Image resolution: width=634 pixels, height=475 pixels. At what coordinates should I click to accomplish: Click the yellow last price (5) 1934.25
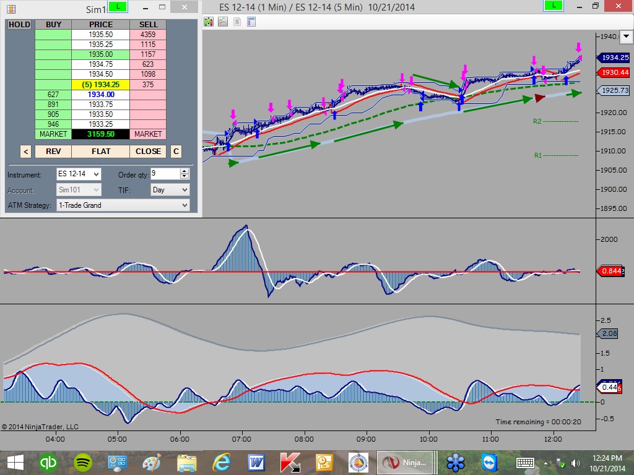pyautogui.click(x=101, y=85)
